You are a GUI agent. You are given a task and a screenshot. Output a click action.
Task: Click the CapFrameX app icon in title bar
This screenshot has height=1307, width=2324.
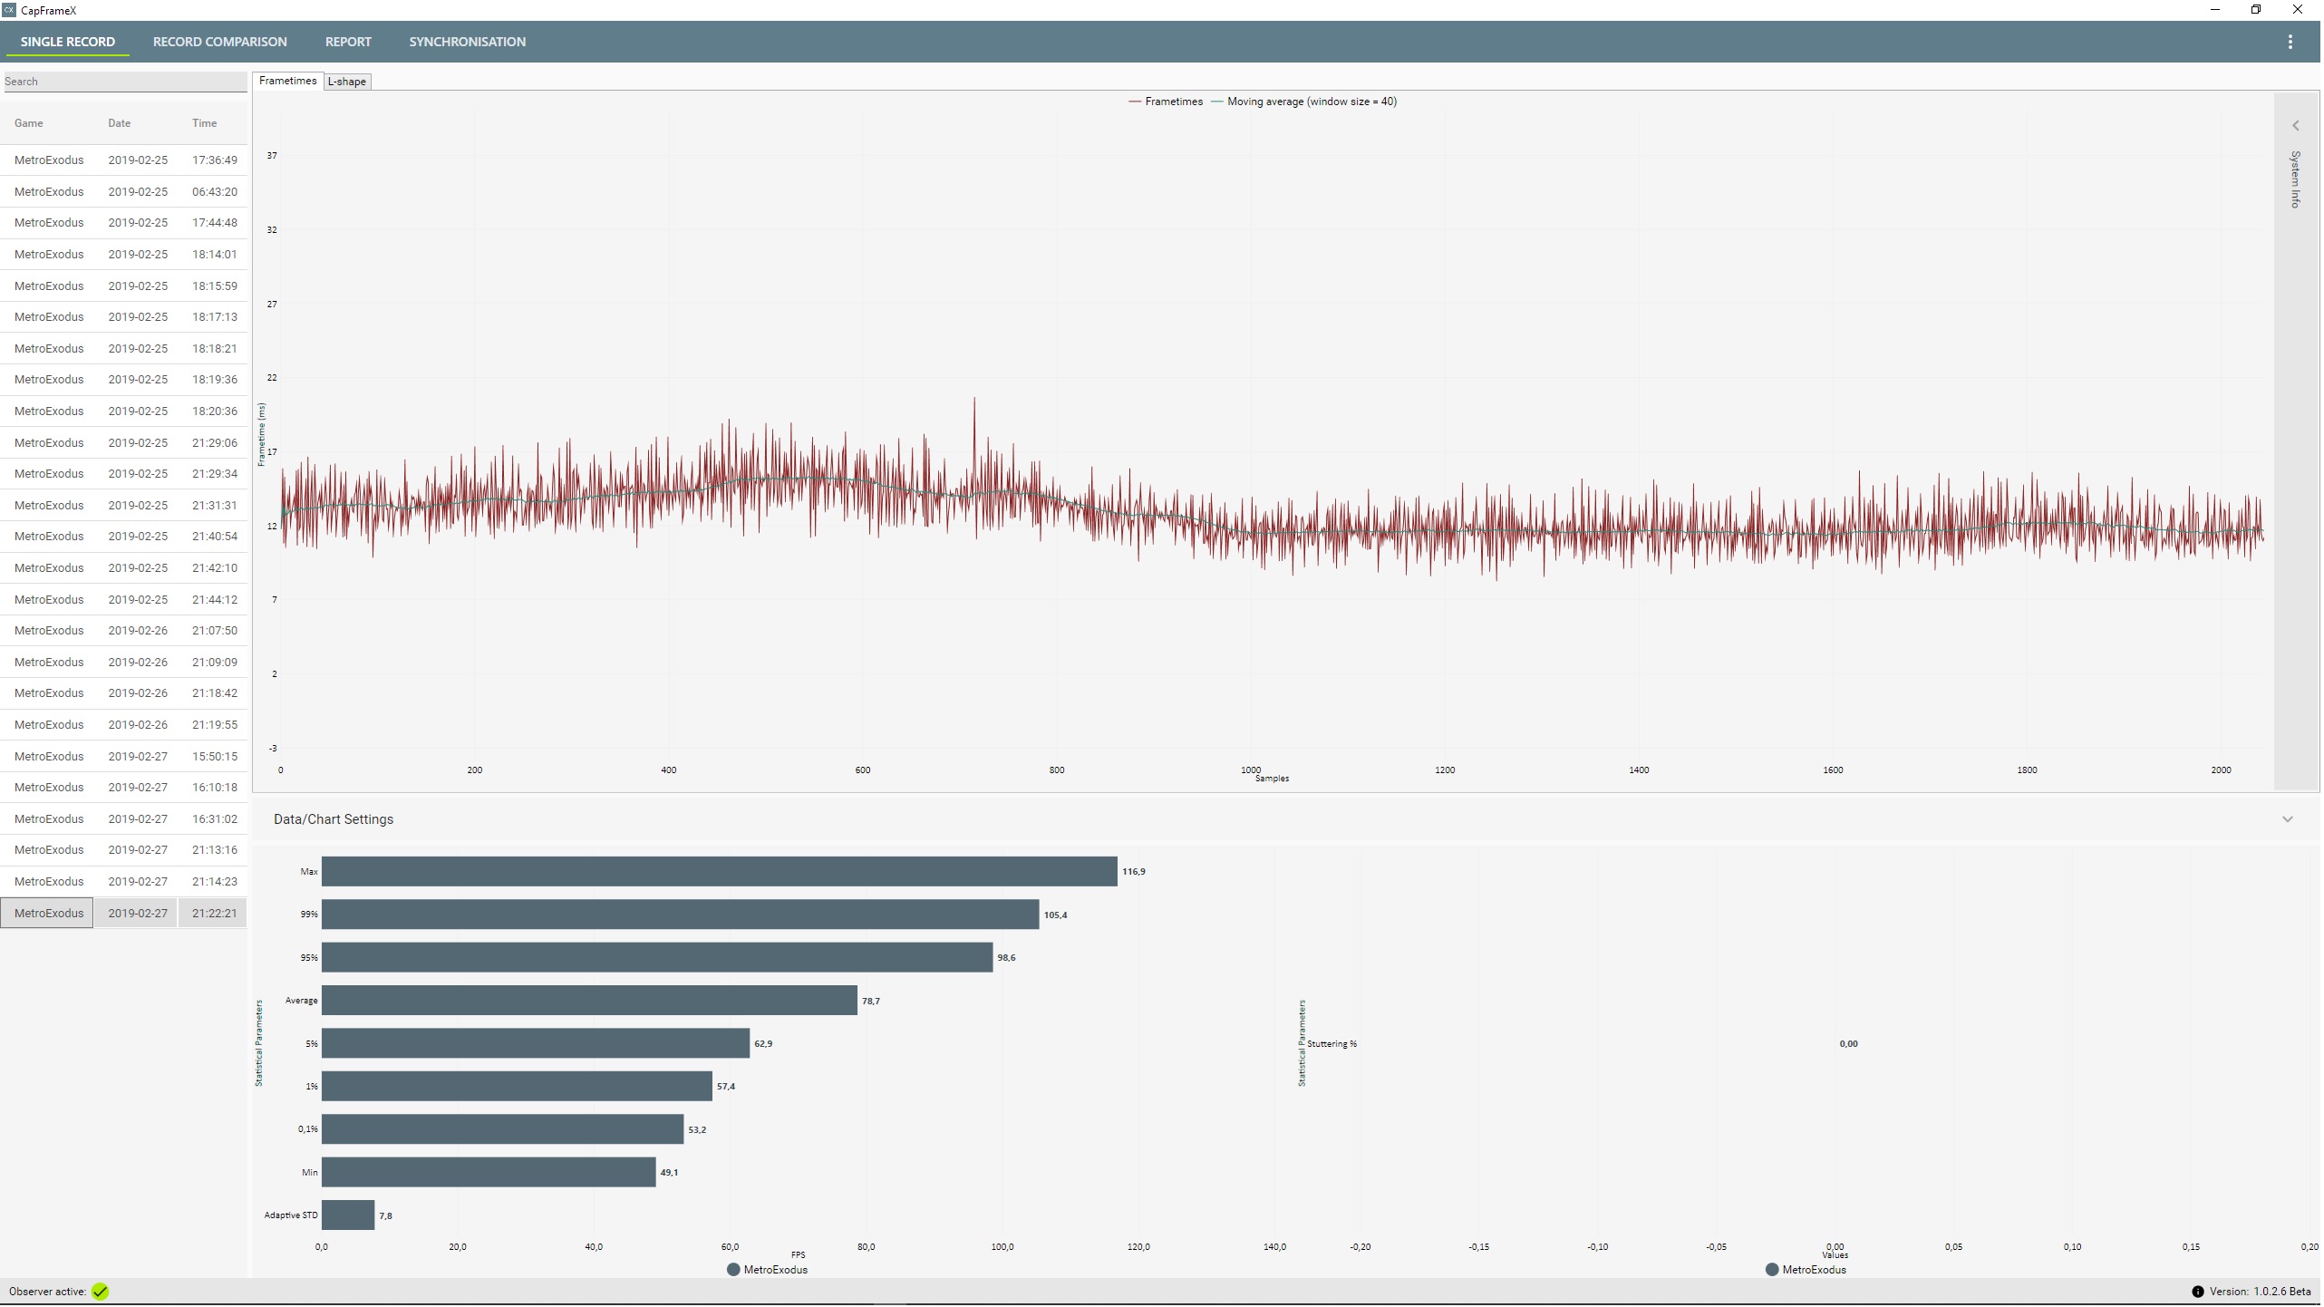(9, 10)
